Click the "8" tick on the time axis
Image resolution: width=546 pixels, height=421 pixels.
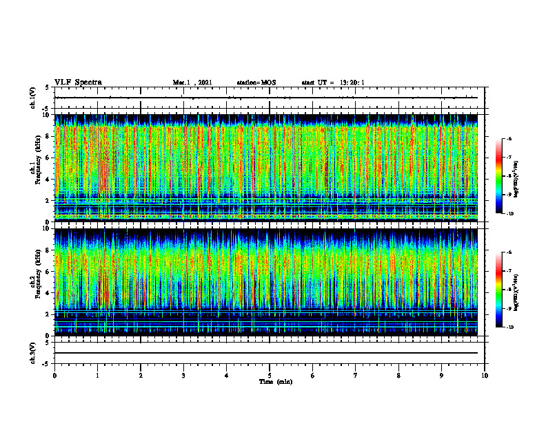click(398, 376)
